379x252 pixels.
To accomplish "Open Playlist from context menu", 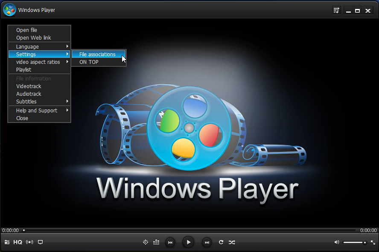I will 39,70.
